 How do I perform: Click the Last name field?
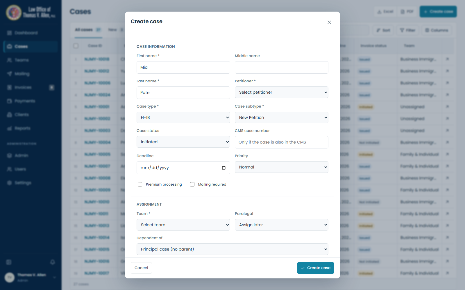183,93
